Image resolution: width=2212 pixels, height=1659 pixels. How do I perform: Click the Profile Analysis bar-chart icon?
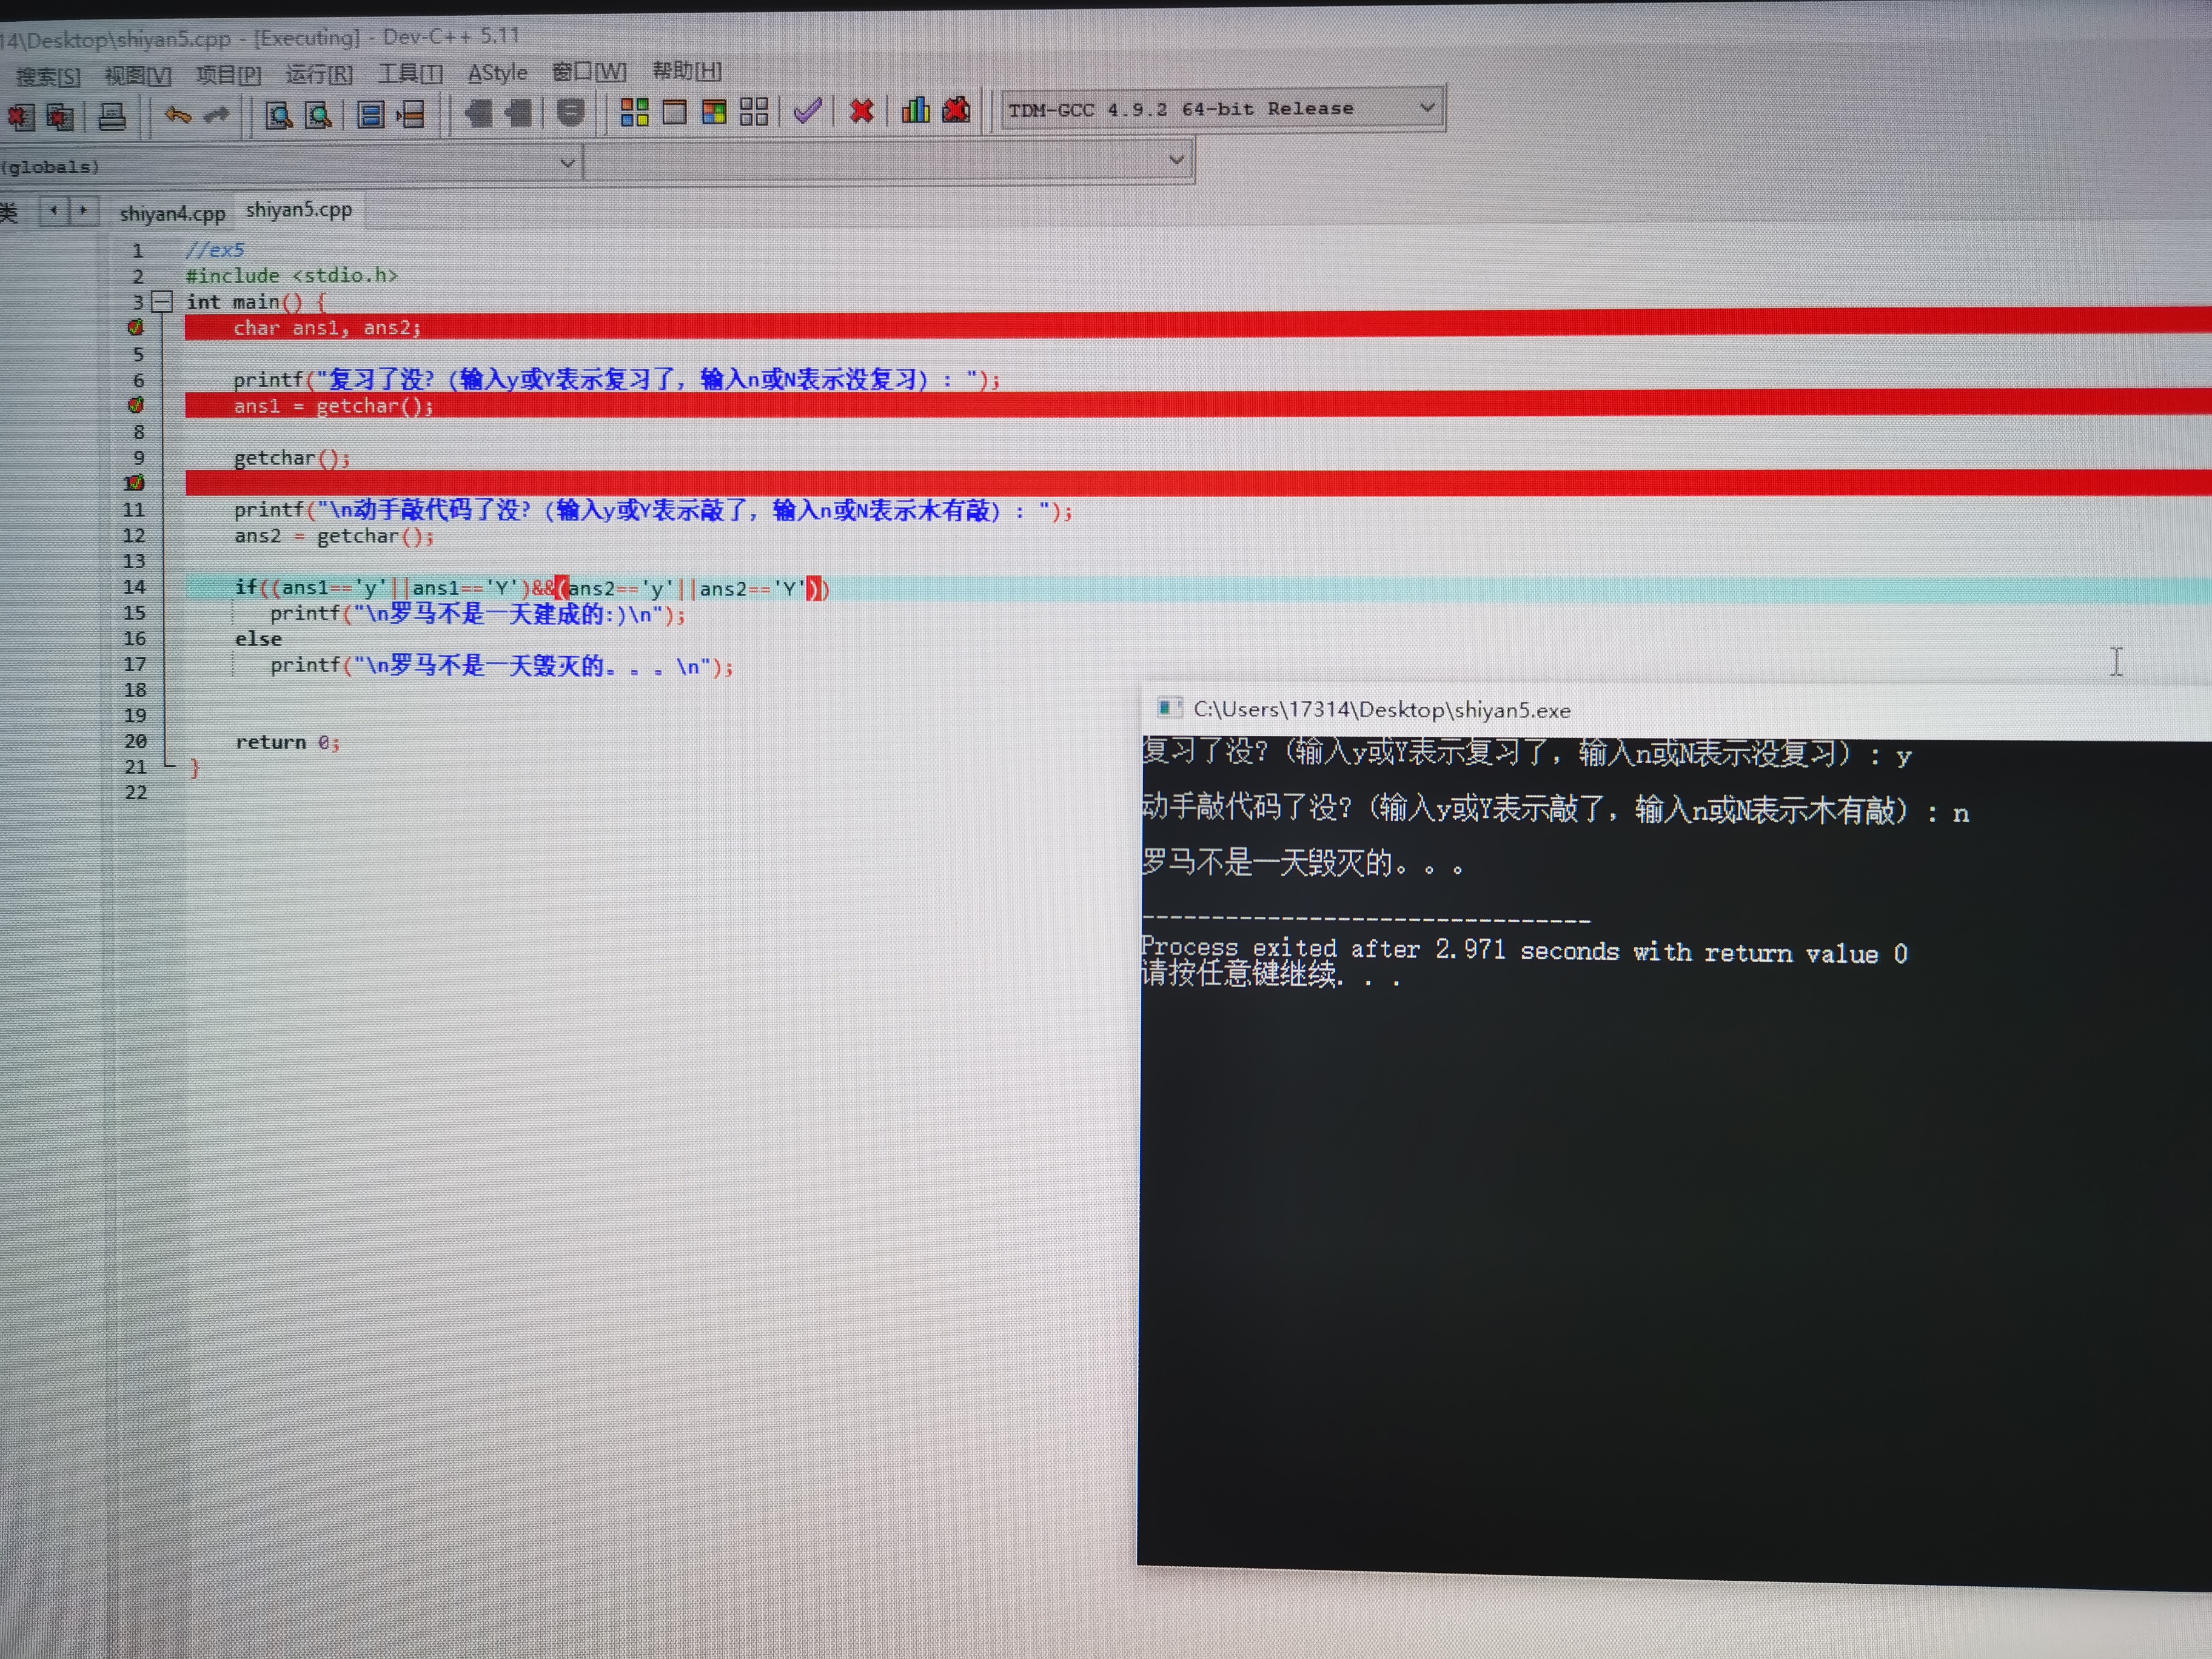[915, 110]
